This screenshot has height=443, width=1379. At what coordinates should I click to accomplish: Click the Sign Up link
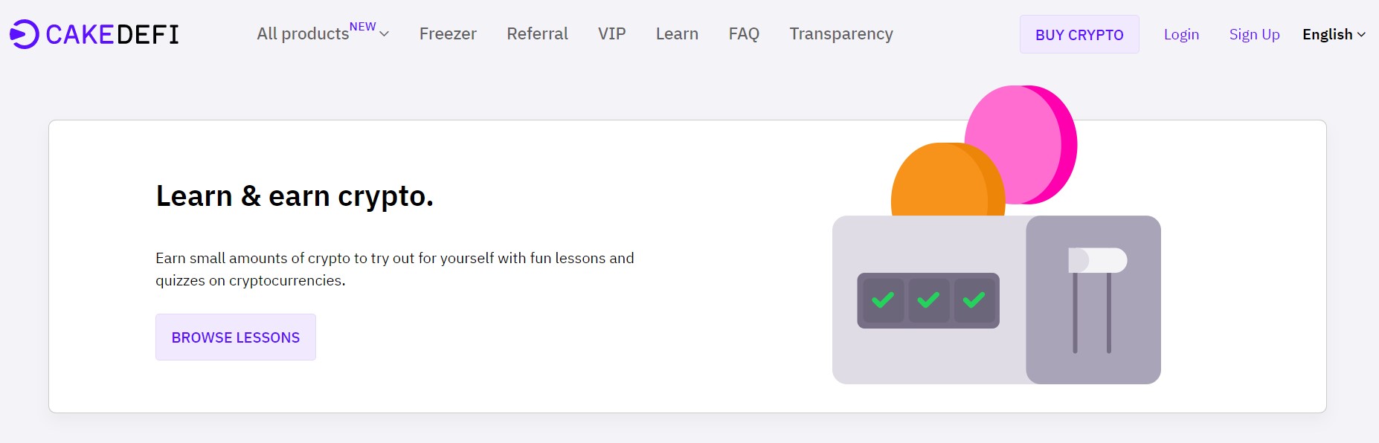tap(1254, 34)
